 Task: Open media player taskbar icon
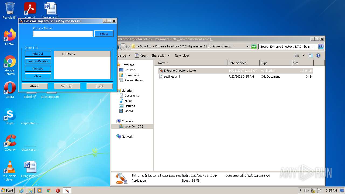tap(40, 190)
